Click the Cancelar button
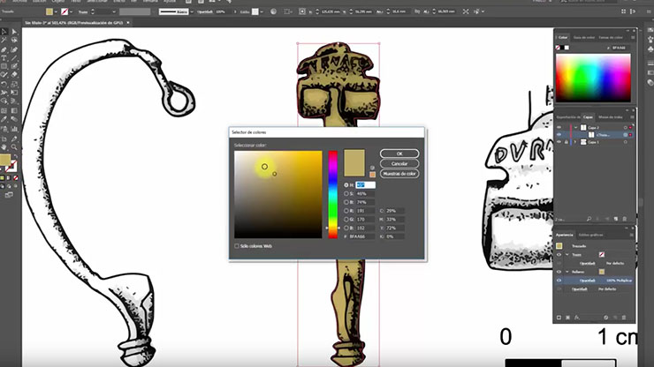The height and width of the screenshot is (367, 654). [x=399, y=164]
